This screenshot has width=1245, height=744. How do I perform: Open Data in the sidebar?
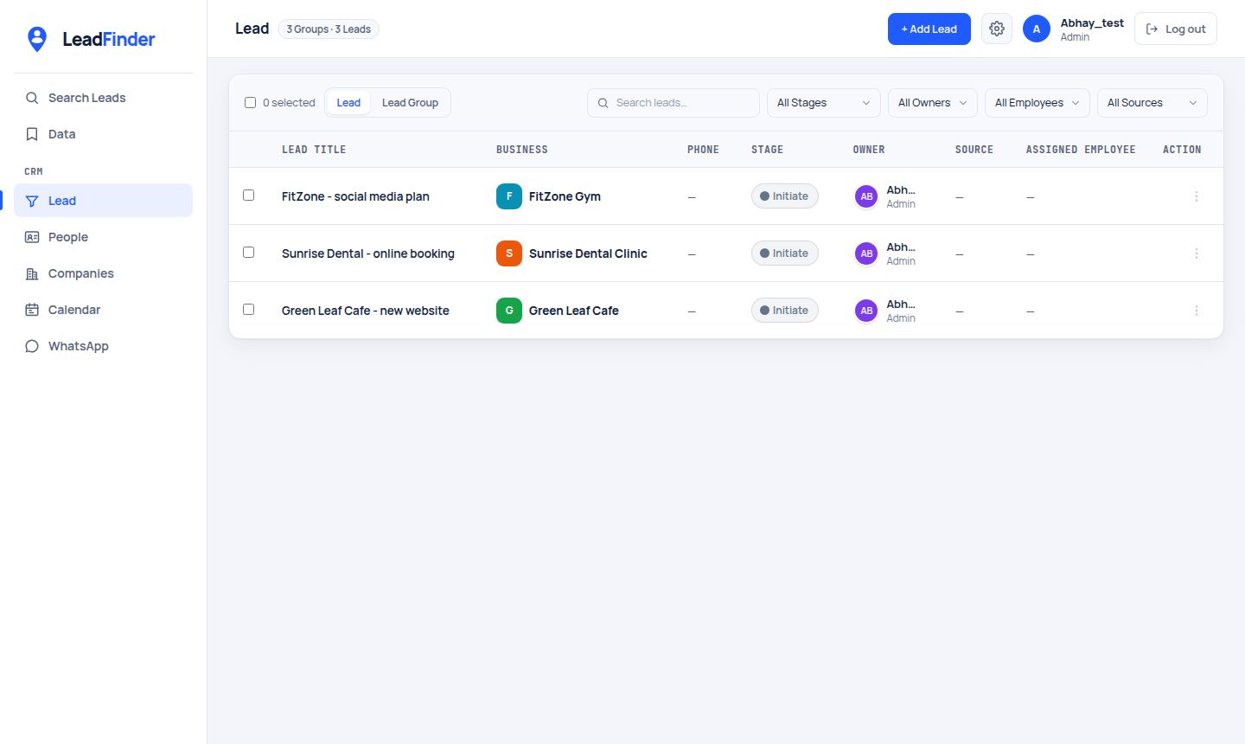coord(104,134)
